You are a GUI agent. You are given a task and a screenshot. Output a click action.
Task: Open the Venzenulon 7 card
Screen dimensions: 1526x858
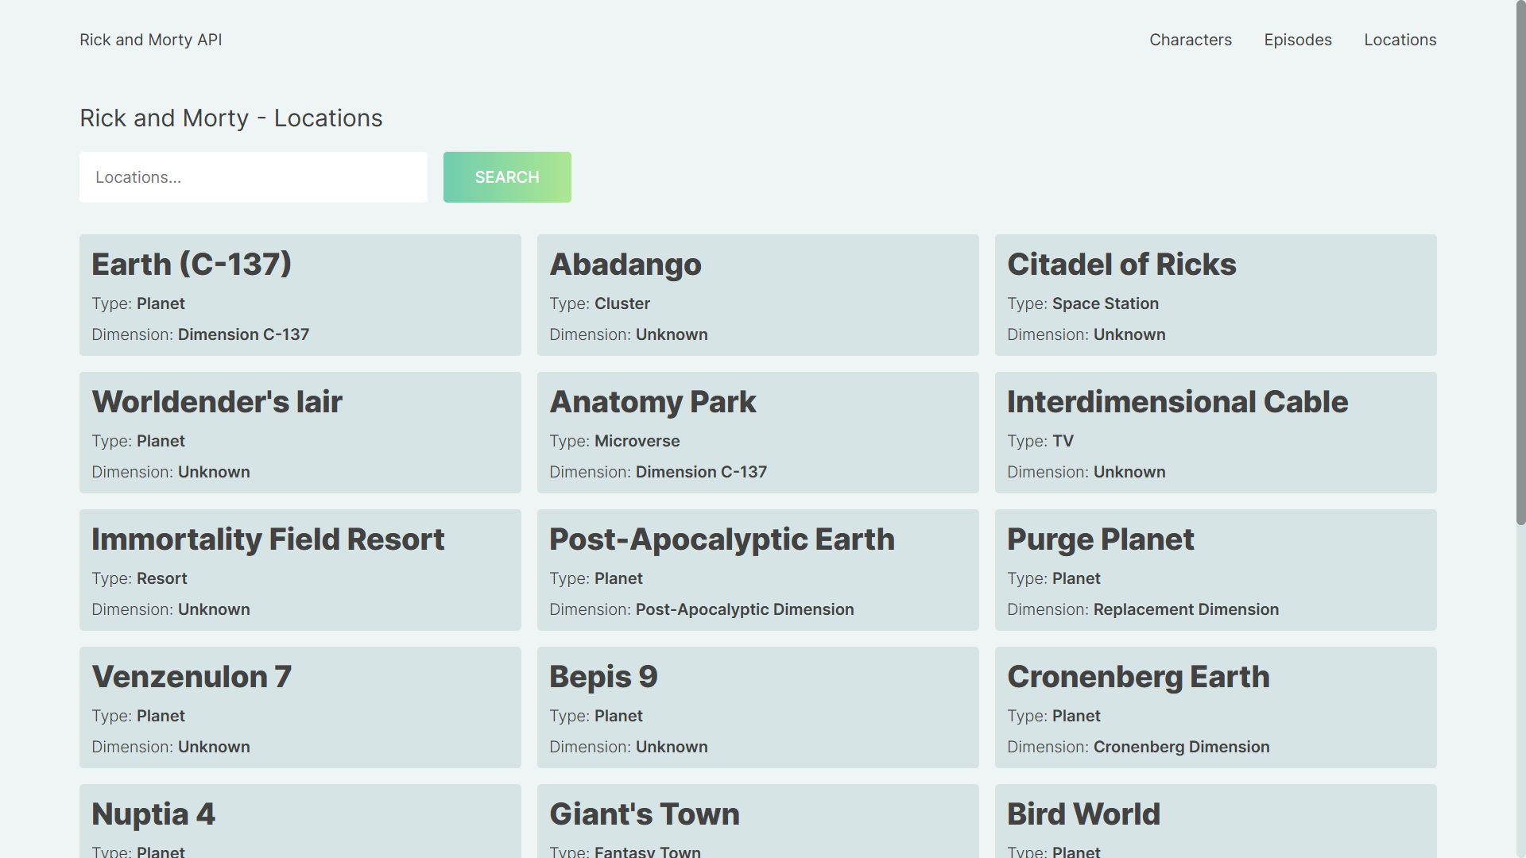pyautogui.click(x=300, y=707)
